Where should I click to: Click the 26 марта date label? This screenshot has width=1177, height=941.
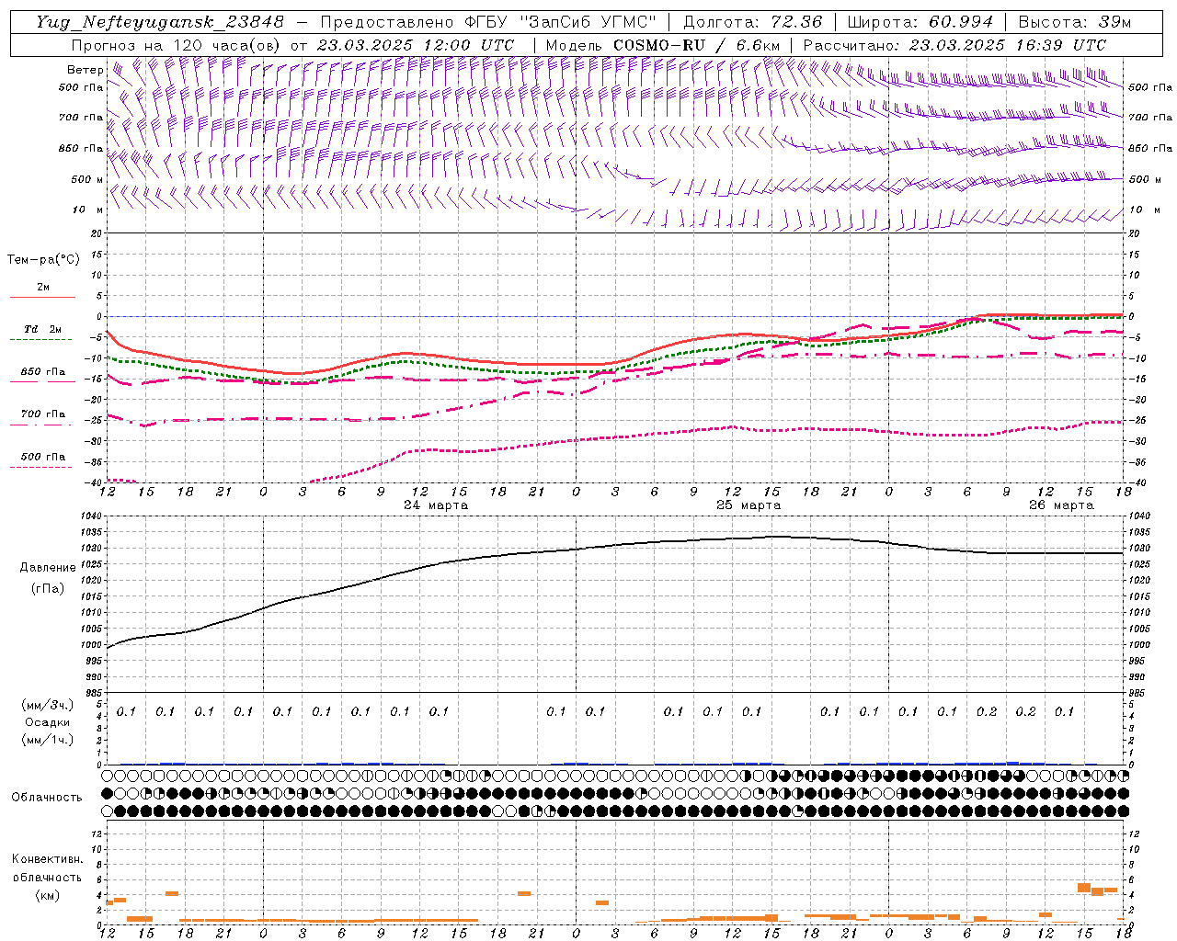click(x=1061, y=505)
